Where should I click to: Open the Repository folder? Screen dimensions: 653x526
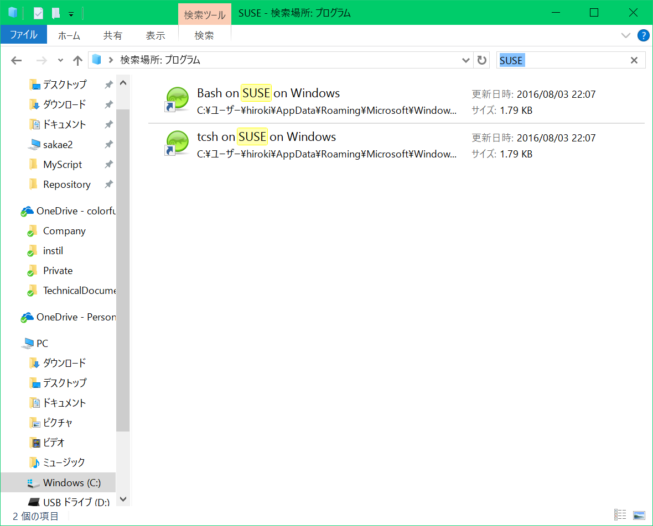tap(66, 185)
